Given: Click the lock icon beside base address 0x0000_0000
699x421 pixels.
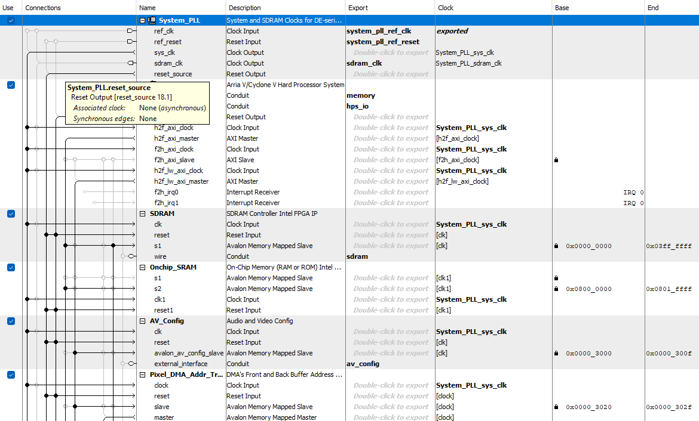Looking at the screenshot, I should point(556,246).
